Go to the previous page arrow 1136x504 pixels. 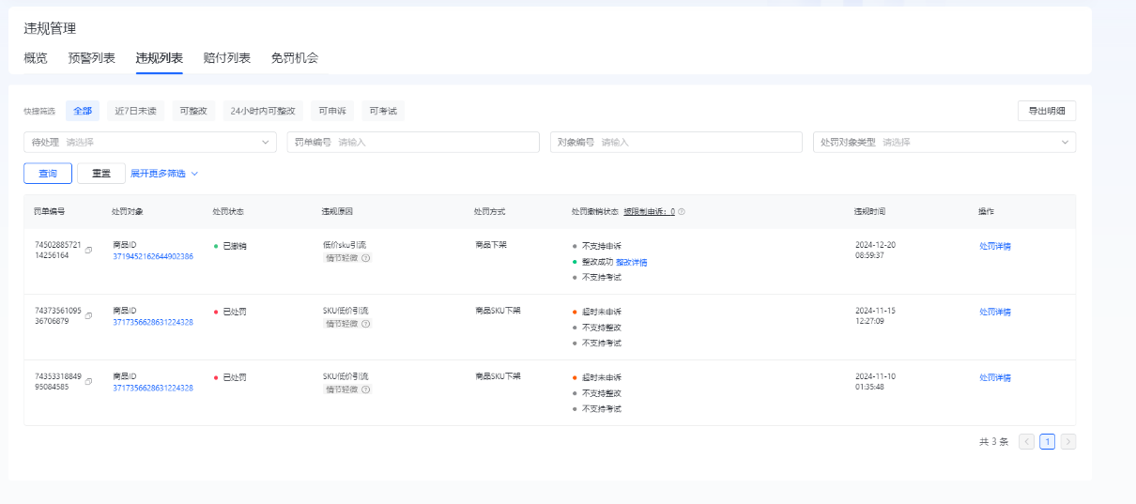(1027, 441)
